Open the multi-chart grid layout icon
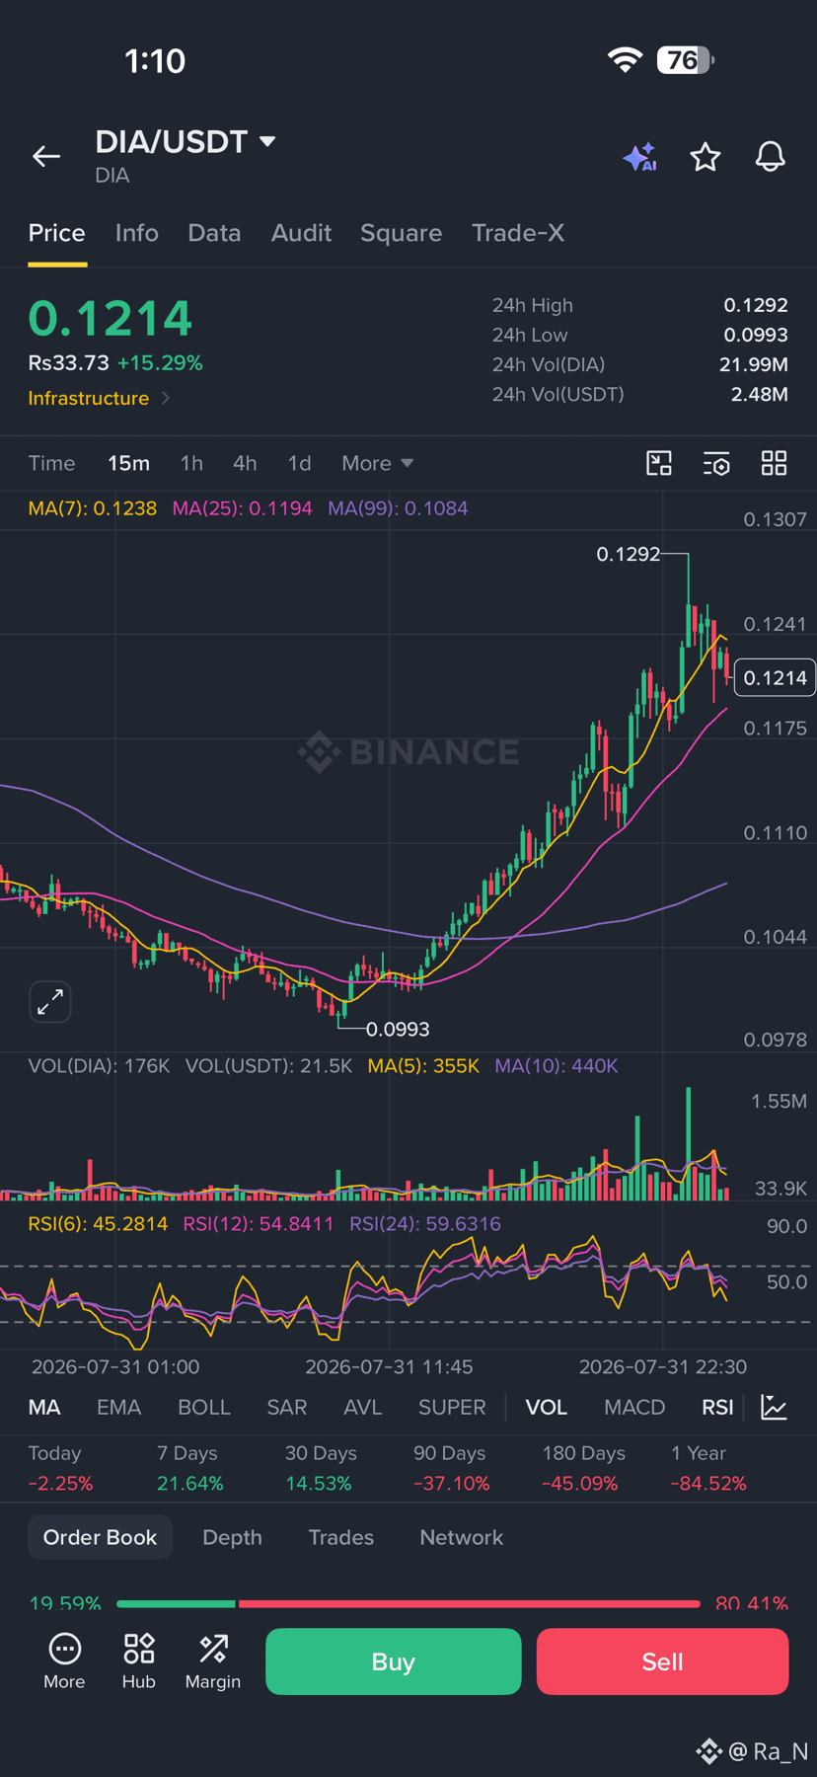This screenshot has height=1777, width=817. pos(775,463)
